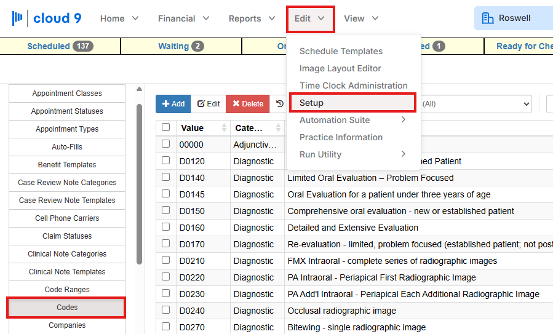553x334 pixels.
Task: Click the restore history icon button
Action: click(x=280, y=104)
